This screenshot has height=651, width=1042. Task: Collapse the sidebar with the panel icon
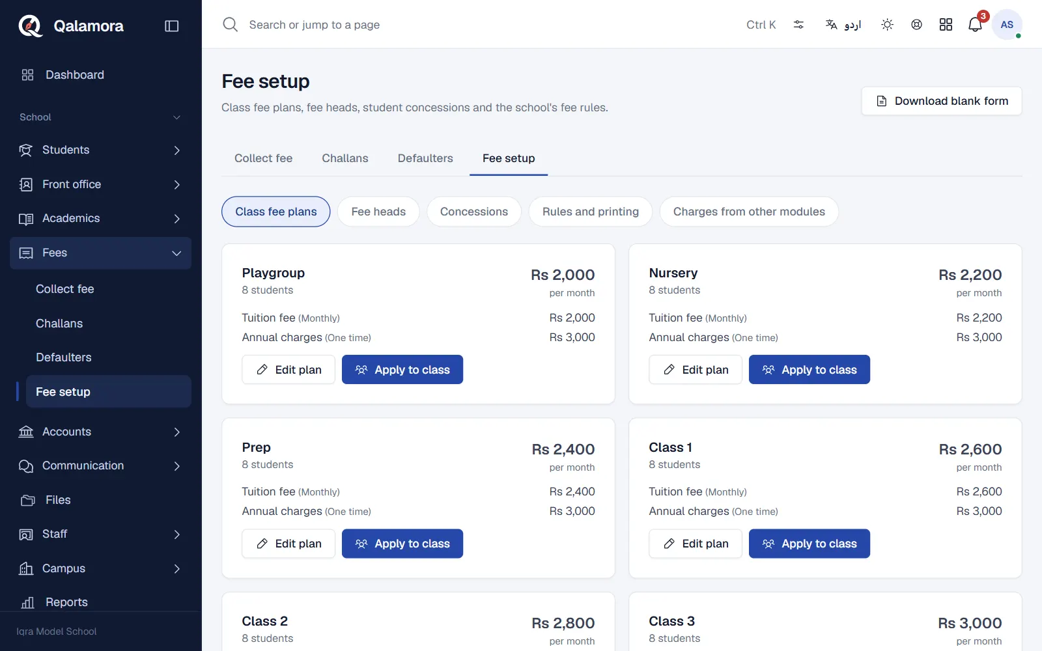click(172, 26)
